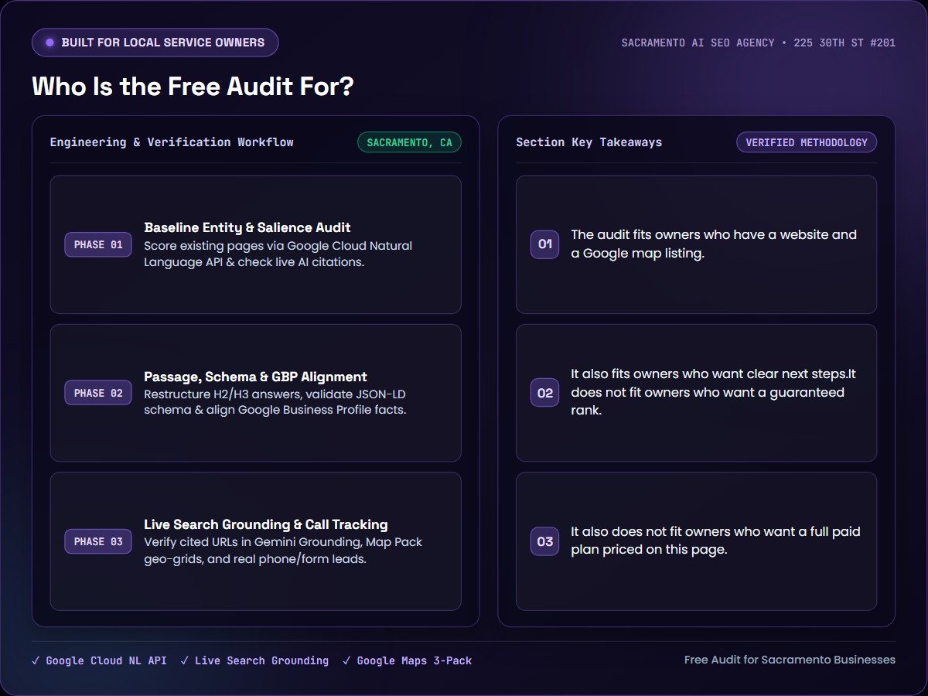The height and width of the screenshot is (696, 928).
Task: Click the Baseline Entity & Salience Audit title
Action: [247, 227]
